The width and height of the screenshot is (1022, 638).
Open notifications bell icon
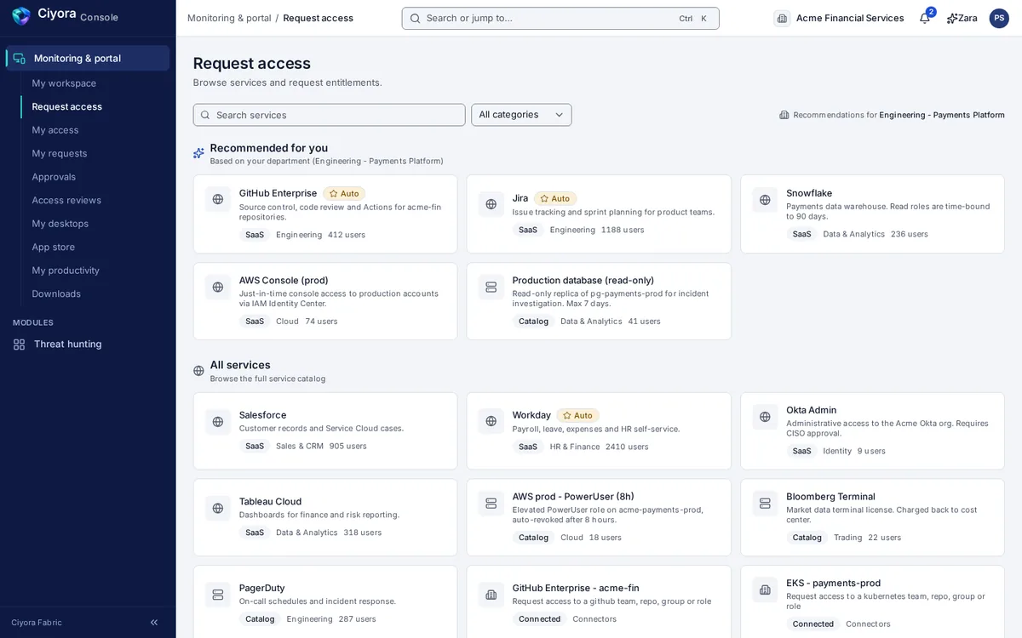coord(924,18)
